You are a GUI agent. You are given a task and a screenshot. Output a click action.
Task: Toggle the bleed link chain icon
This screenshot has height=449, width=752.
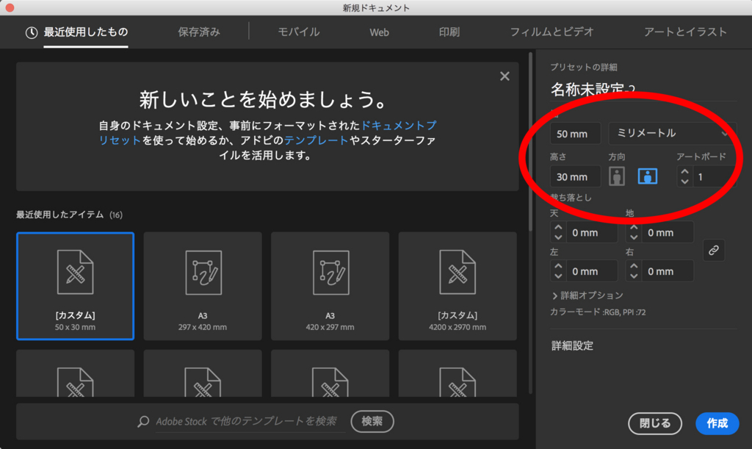tap(714, 251)
